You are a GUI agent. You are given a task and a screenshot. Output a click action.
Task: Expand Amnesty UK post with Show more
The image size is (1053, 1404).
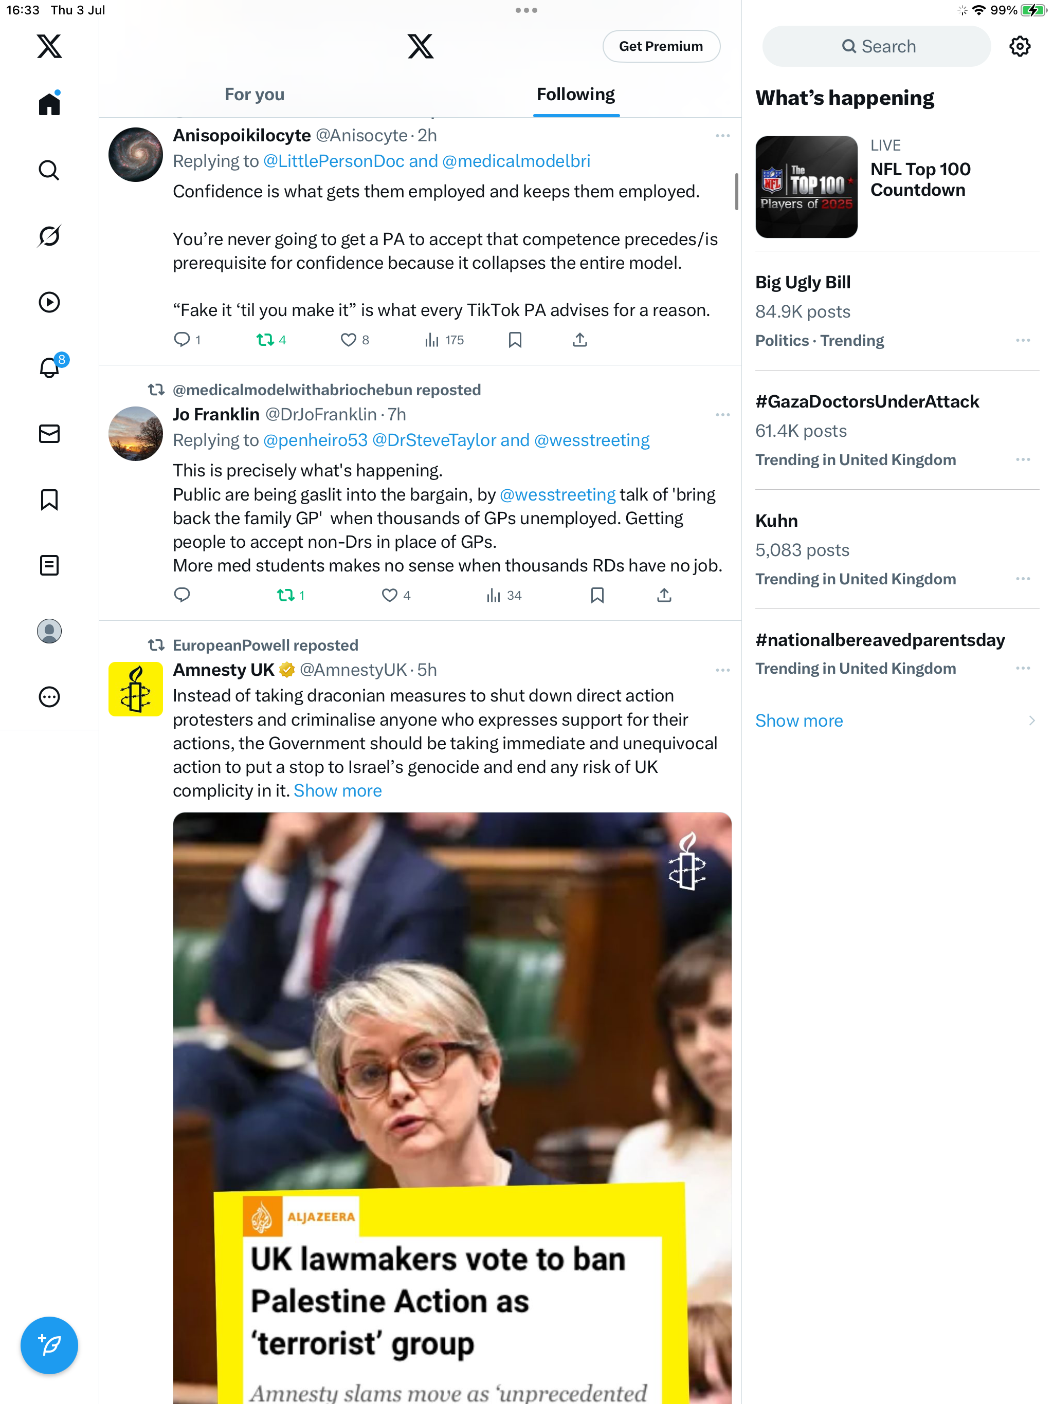click(x=337, y=791)
